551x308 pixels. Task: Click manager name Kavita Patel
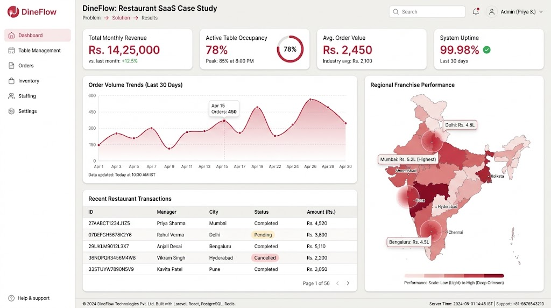coord(169,269)
